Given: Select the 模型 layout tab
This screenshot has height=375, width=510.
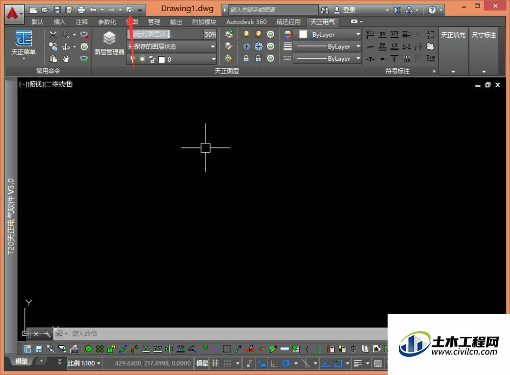Looking at the screenshot, I should (x=21, y=361).
